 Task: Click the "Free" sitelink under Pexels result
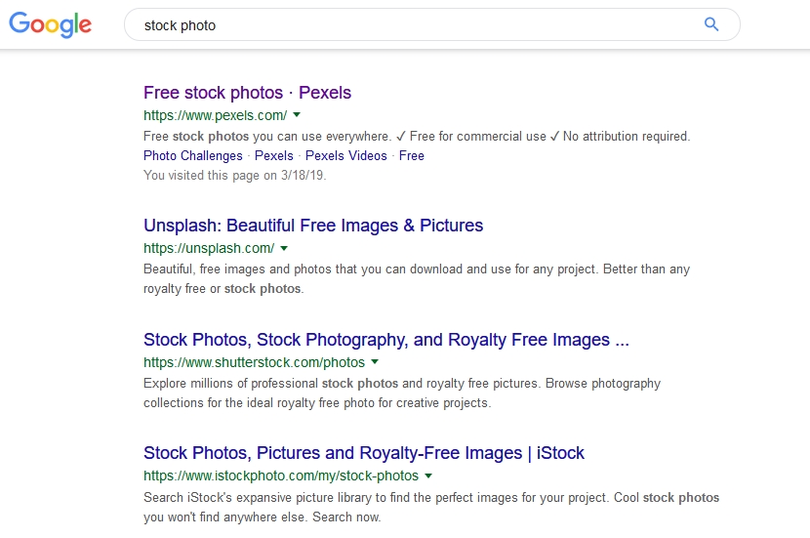pyautogui.click(x=411, y=155)
